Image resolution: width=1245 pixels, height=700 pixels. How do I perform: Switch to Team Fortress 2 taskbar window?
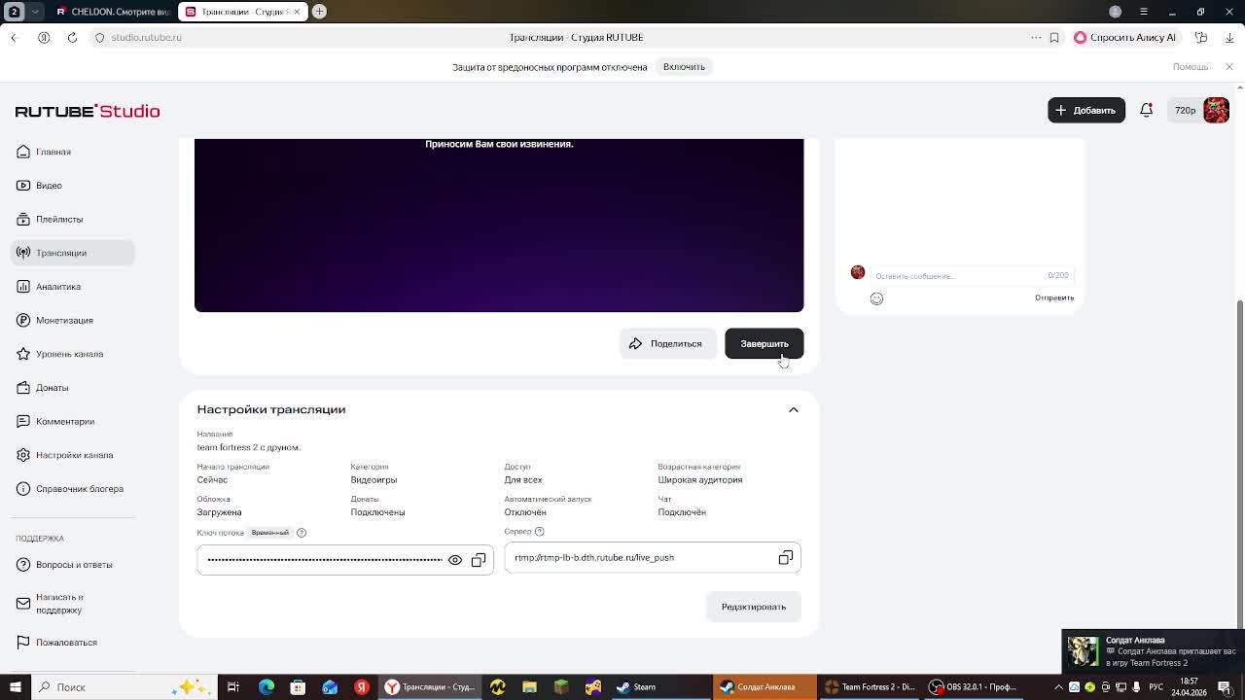[871, 687]
